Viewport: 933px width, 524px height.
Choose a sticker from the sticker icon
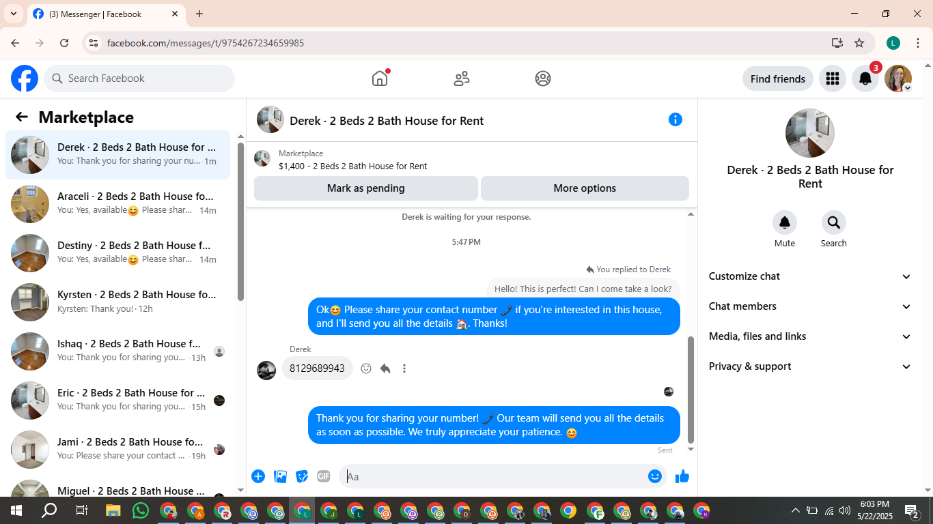pos(302,476)
